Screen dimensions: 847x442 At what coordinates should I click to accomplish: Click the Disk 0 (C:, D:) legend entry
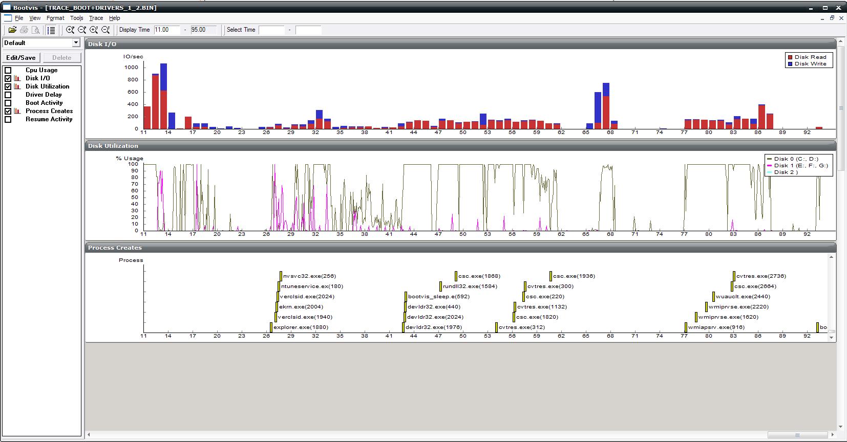tap(793, 159)
